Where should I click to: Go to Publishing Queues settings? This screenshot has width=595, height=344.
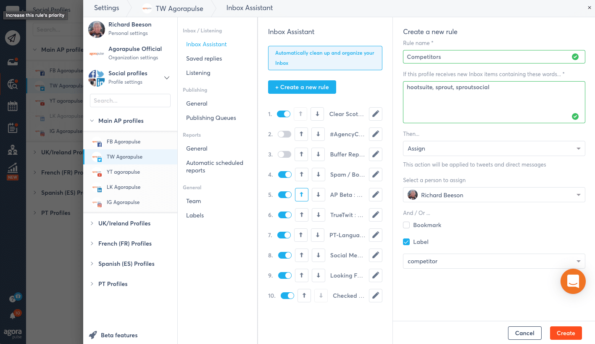click(x=211, y=118)
